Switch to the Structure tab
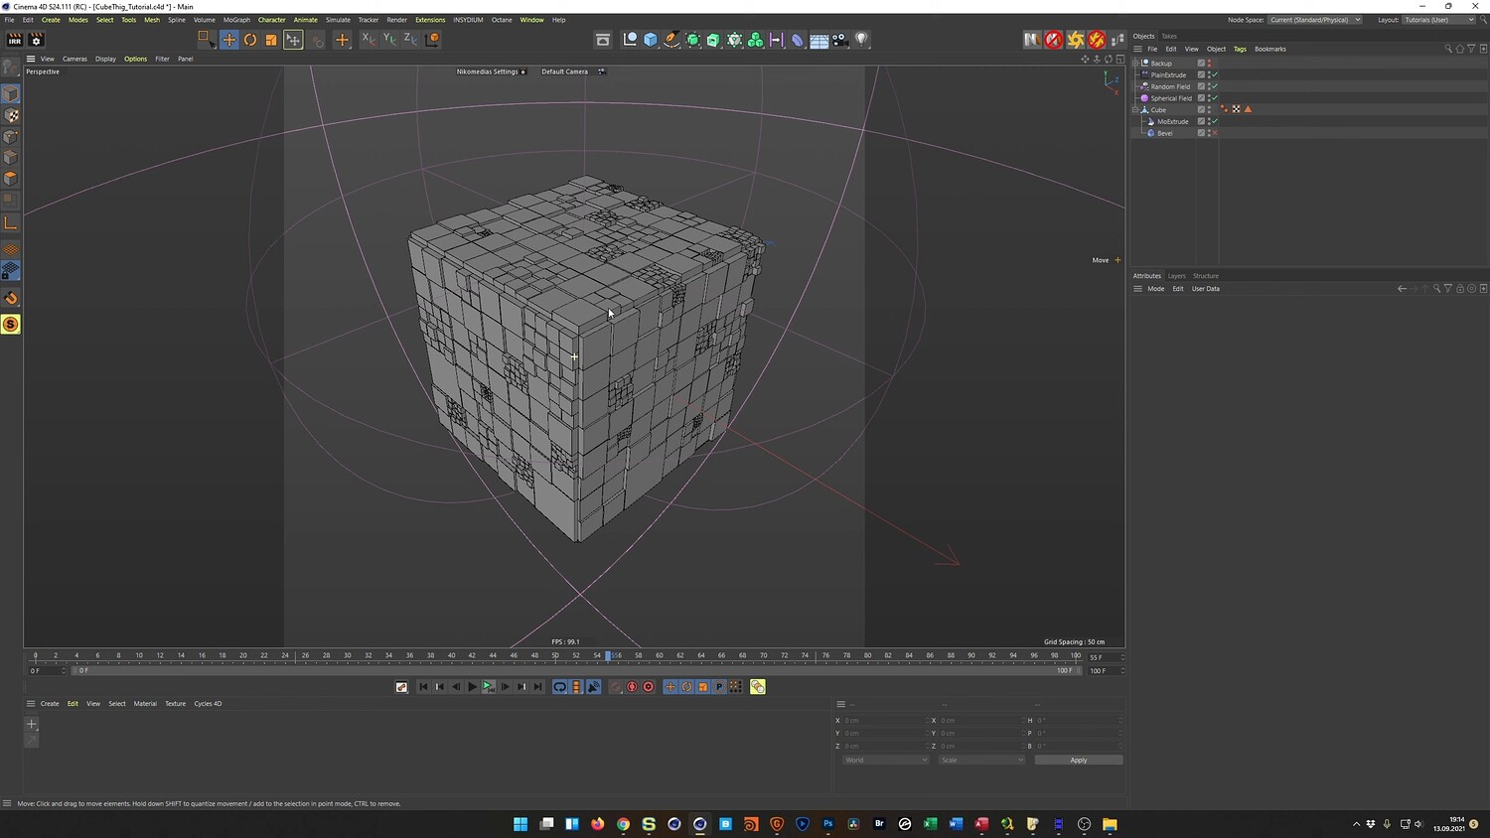The image size is (1490, 838). point(1206,276)
